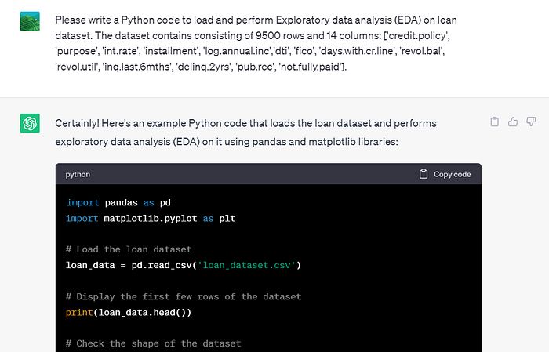Click the response text 'Certainly! Here's an example'
The image size is (549, 352).
pyautogui.click(x=245, y=132)
